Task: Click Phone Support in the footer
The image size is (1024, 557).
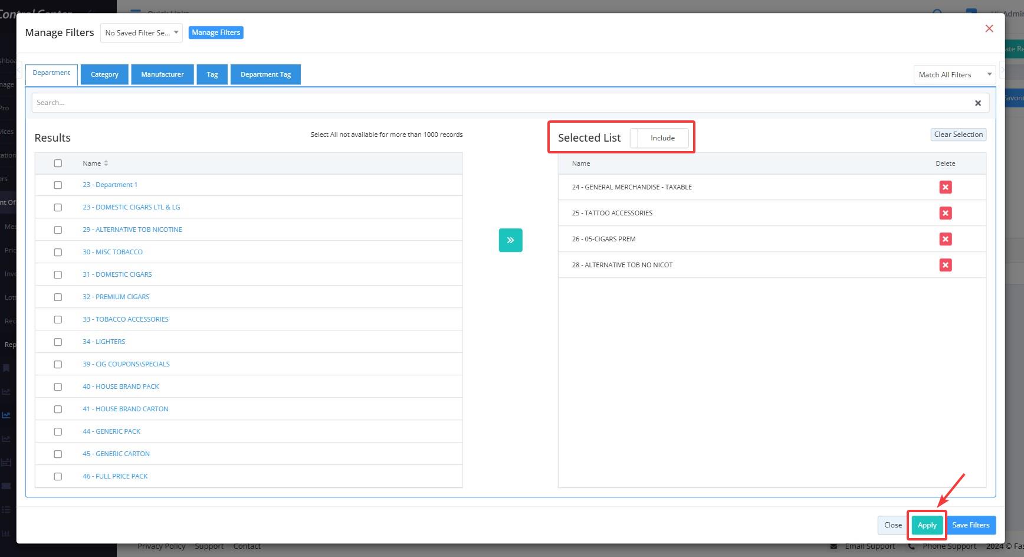Action: coord(949,546)
